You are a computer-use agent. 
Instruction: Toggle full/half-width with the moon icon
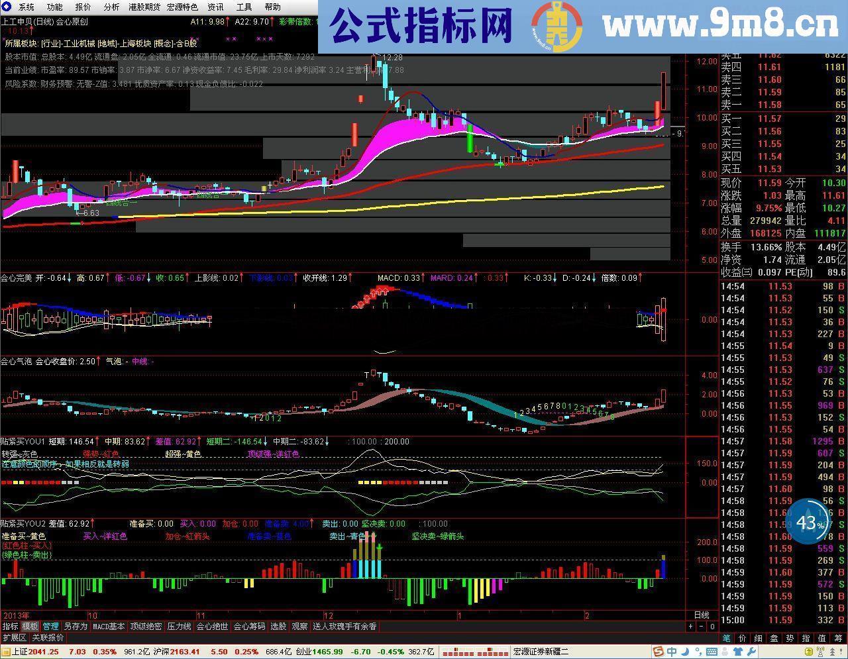click(684, 653)
